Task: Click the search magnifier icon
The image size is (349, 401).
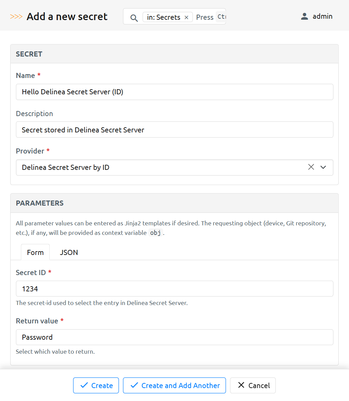Action: tap(134, 18)
